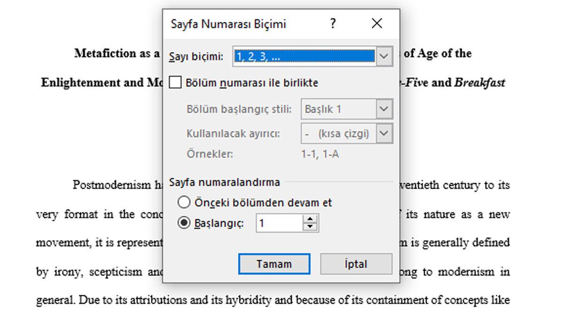Choose the Başlangıç radio button
The image size is (563, 316).
pos(184,223)
